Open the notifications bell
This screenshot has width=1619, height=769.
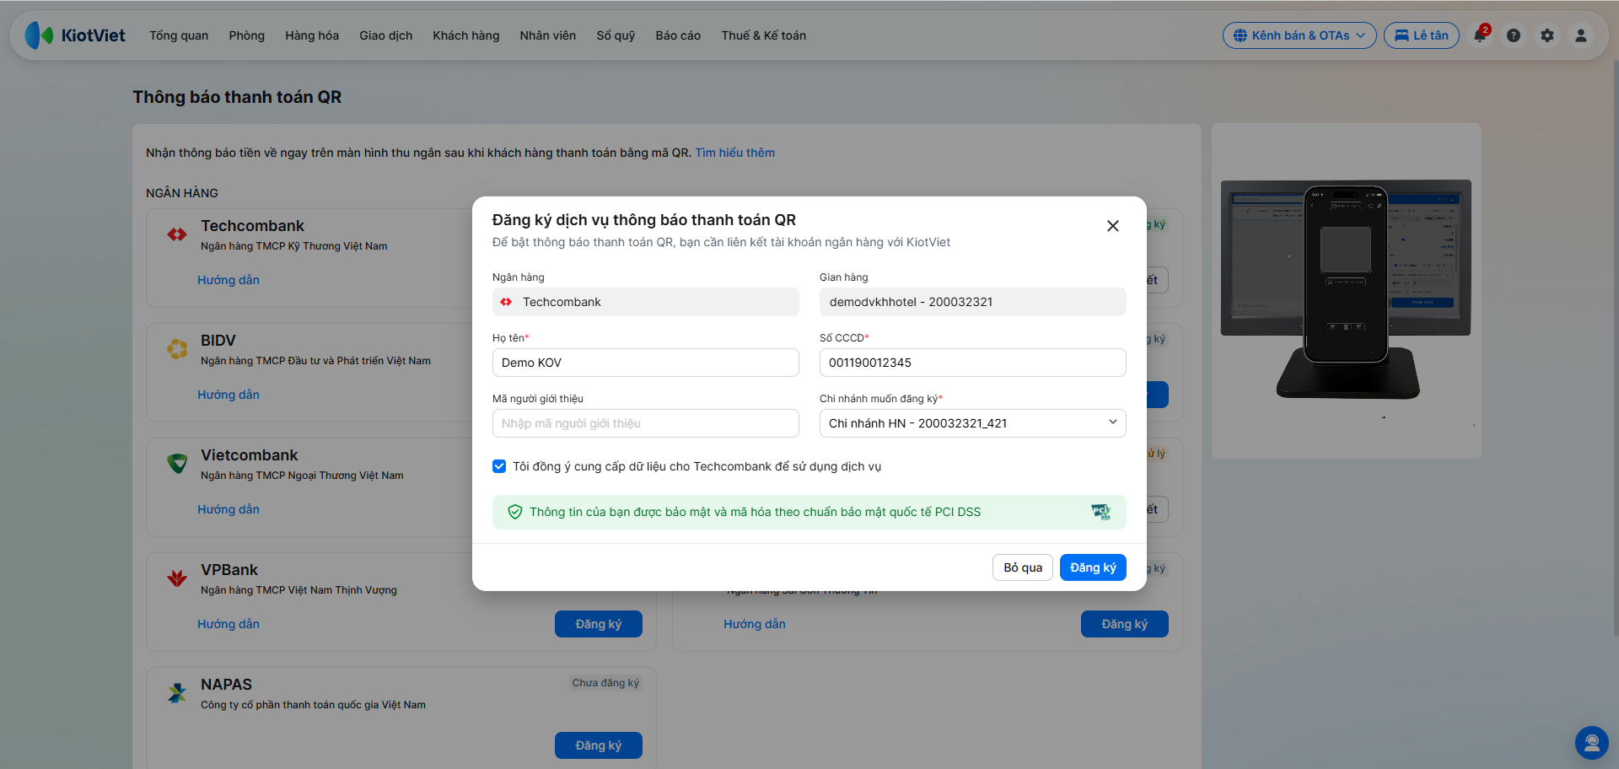(x=1480, y=35)
